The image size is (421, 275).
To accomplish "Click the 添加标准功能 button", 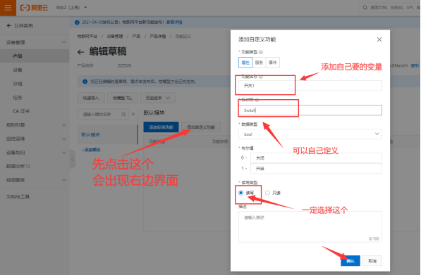I will point(161,127).
